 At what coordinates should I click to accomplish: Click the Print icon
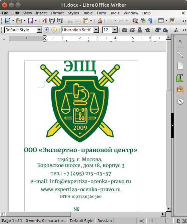[x=52, y=21]
